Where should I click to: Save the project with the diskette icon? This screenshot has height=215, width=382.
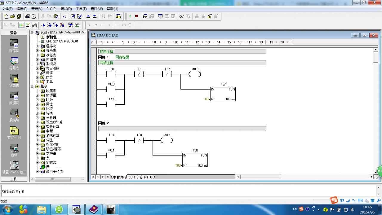point(19,16)
